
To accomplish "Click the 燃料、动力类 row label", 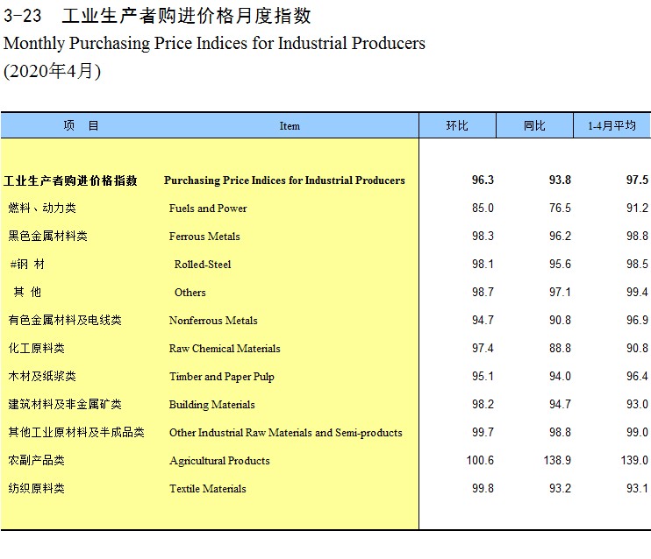I will [42, 208].
